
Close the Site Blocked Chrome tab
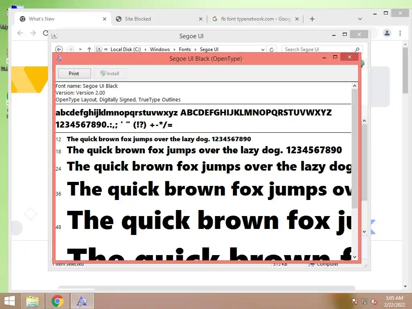pos(201,19)
